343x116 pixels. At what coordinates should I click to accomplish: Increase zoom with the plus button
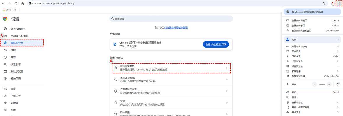[x=329, y=84]
